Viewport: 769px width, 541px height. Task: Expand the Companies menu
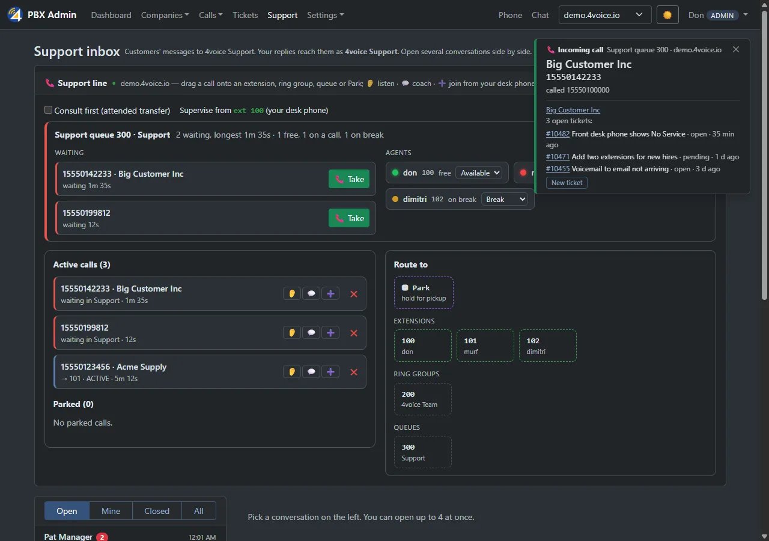click(x=165, y=15)
